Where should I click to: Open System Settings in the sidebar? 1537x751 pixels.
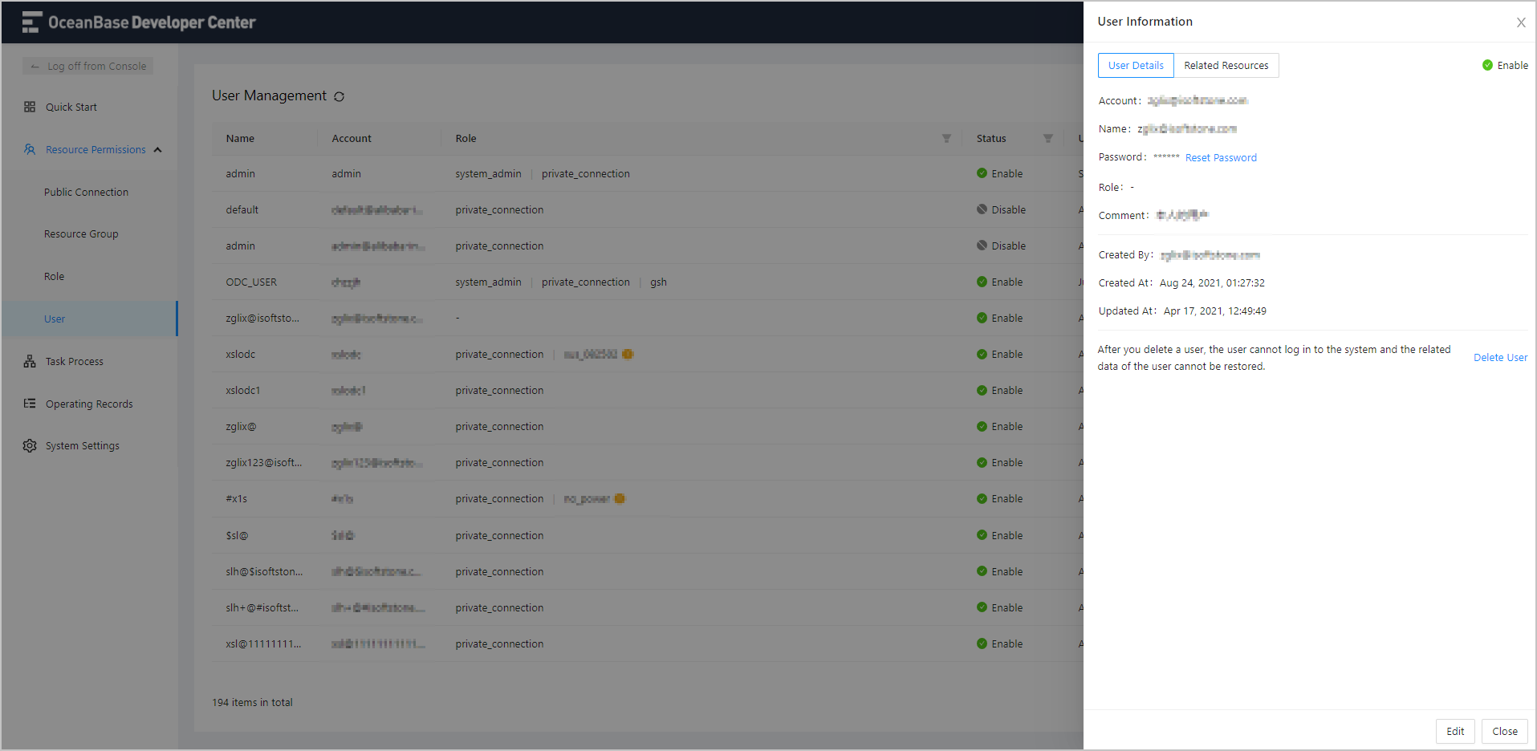[x=83, y=445]
